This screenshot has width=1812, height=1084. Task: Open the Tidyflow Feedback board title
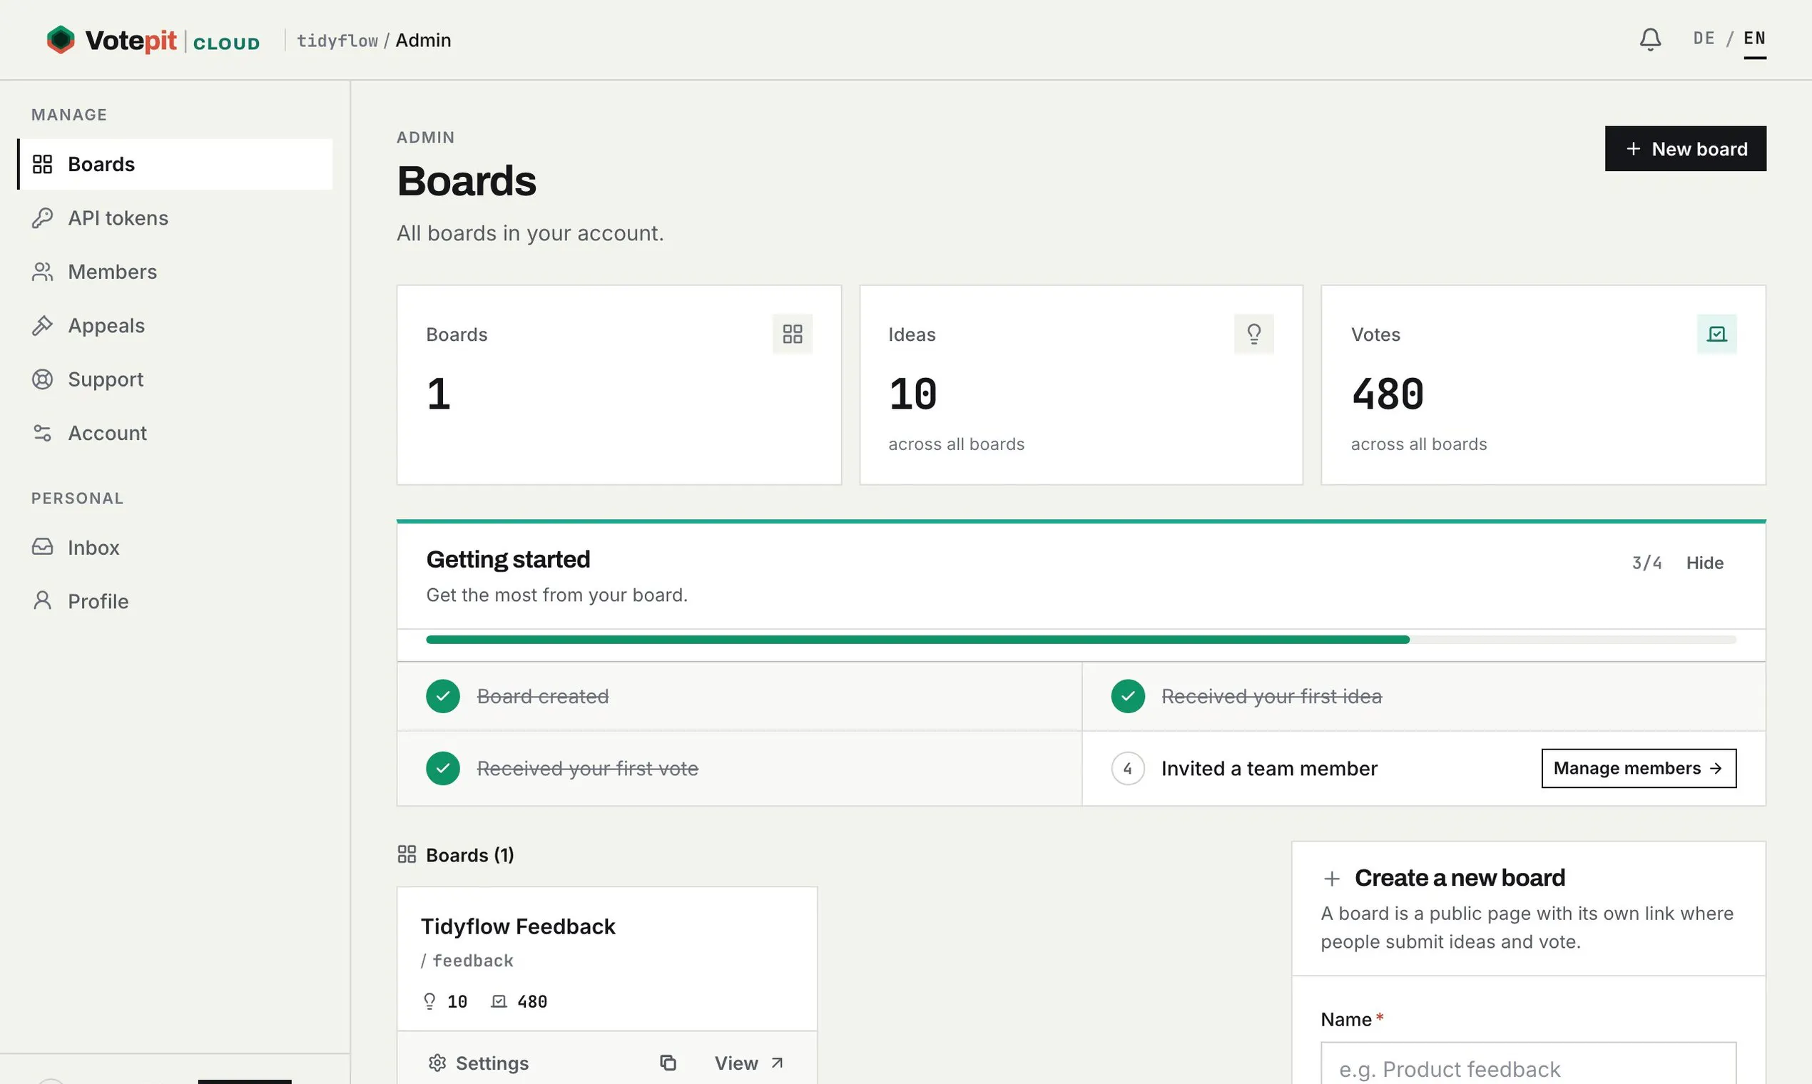tap(518, 926)
